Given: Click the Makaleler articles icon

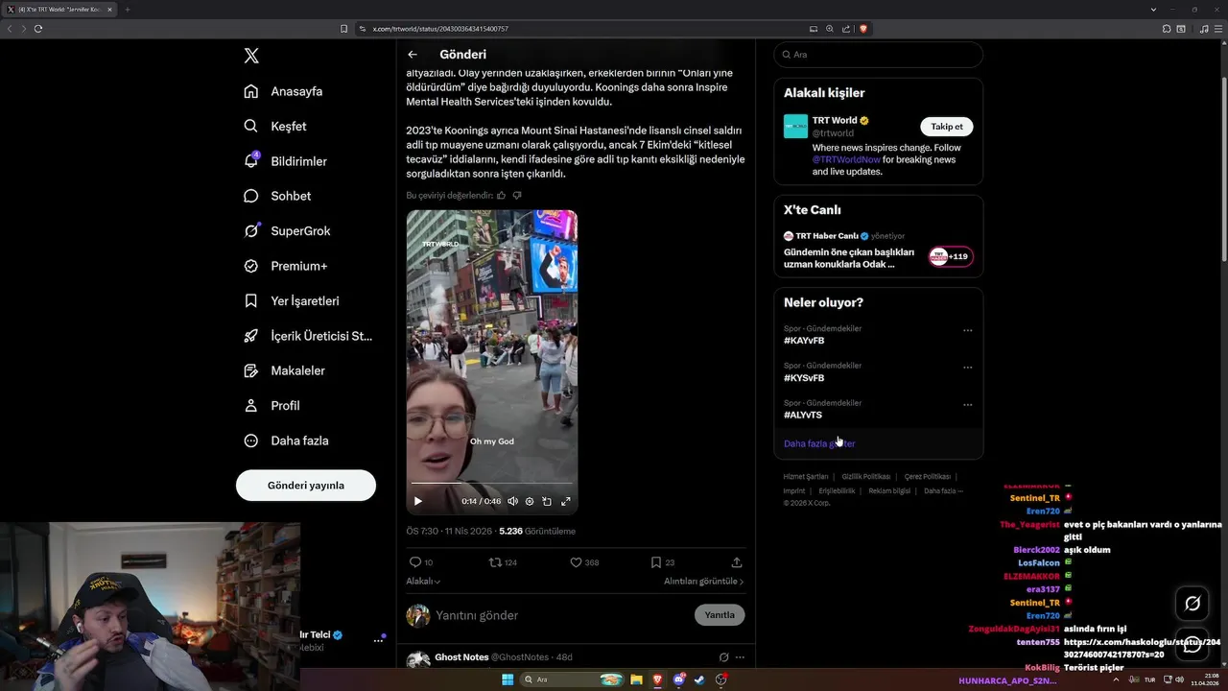Looking at the screenshot, I should (x=251, y=370).
